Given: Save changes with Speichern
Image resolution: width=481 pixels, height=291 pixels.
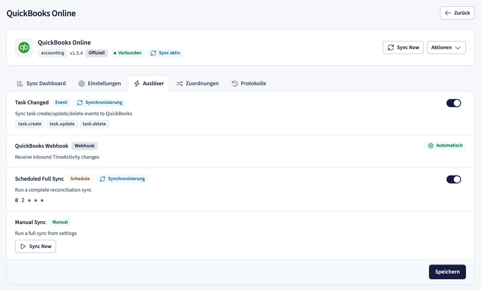Looking at the screenshot, I should click(447, 272).
